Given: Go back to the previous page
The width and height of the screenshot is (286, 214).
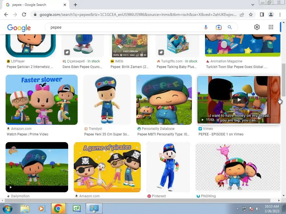Looking at the screenshot, I should tap(6, 14).
